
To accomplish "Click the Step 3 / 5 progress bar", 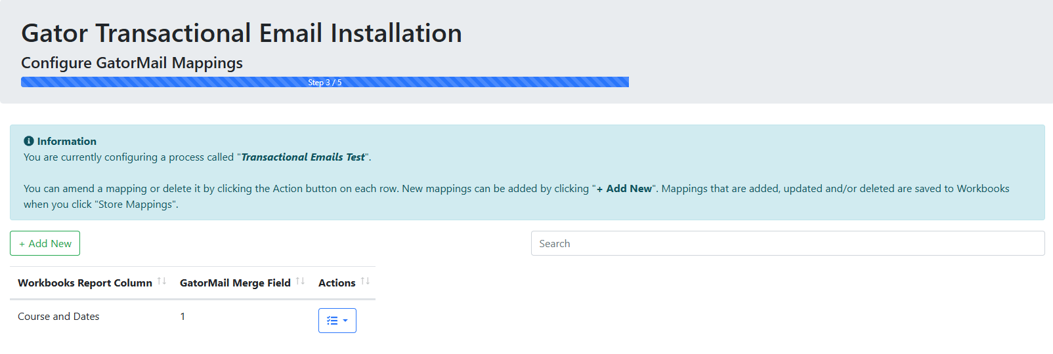I will coord(325,82).
